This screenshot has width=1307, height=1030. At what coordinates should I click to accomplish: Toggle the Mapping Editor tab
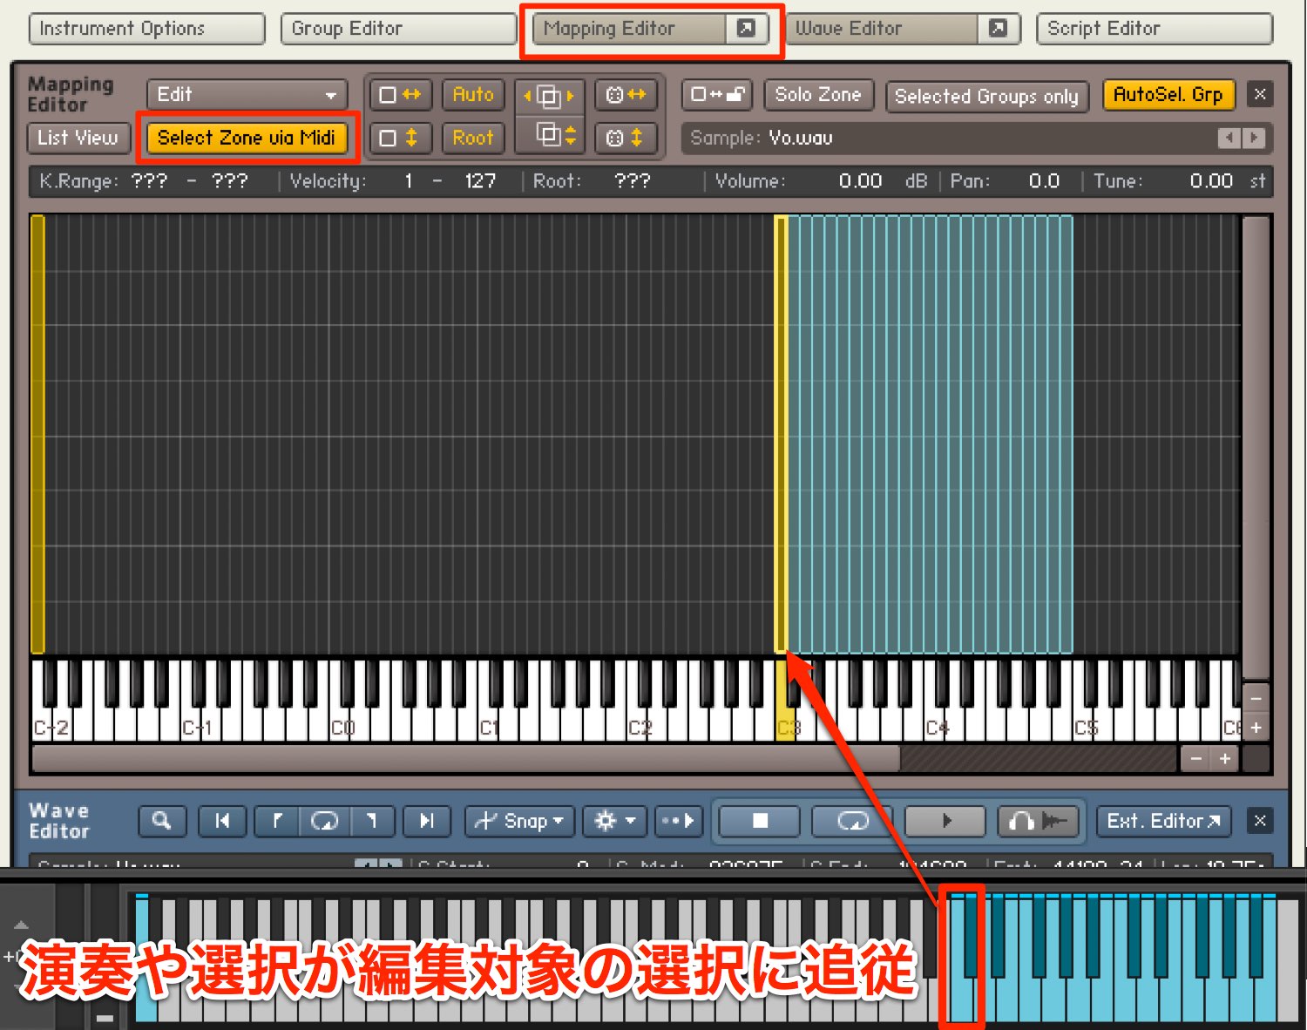[x=630, y=29]
